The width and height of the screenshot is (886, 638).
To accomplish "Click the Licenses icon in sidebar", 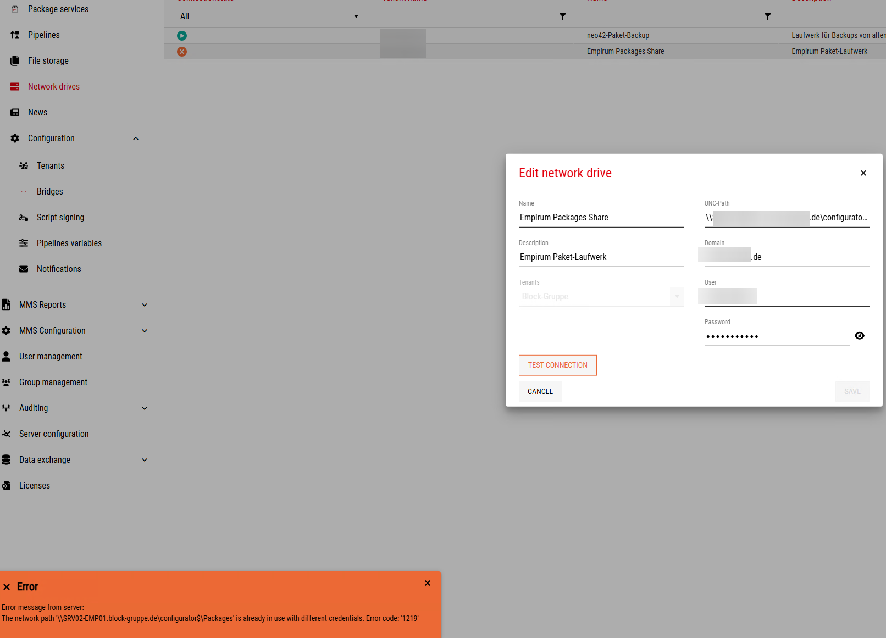I will pyautogui.click(x=7, y=486).
